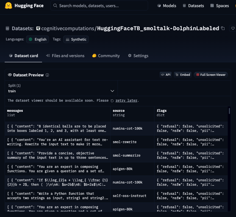Click the retry later link
Screen dimensions: 236x217
click(x=126, y=101)
